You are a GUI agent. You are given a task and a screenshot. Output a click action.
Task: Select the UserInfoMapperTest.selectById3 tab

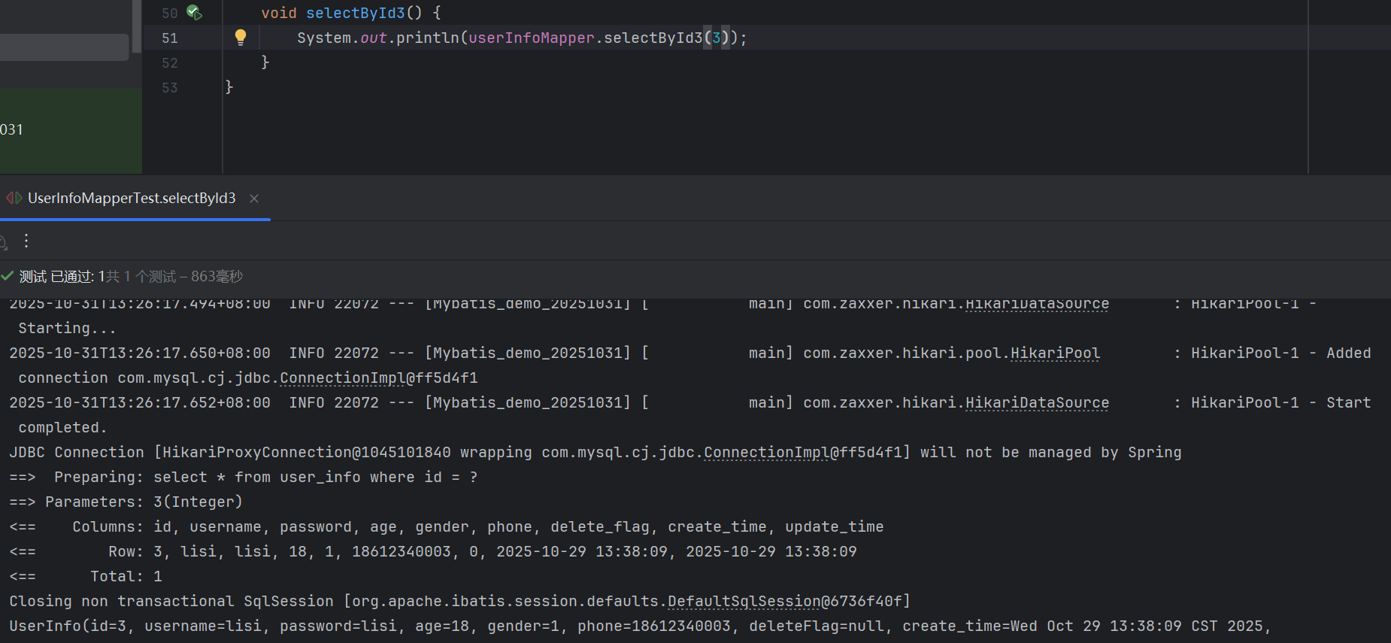point(132,199)
